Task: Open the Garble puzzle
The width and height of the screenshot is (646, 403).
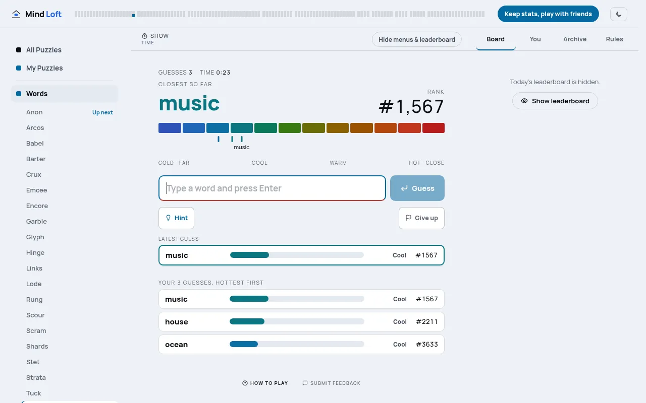Action: (x=70, y=222)
